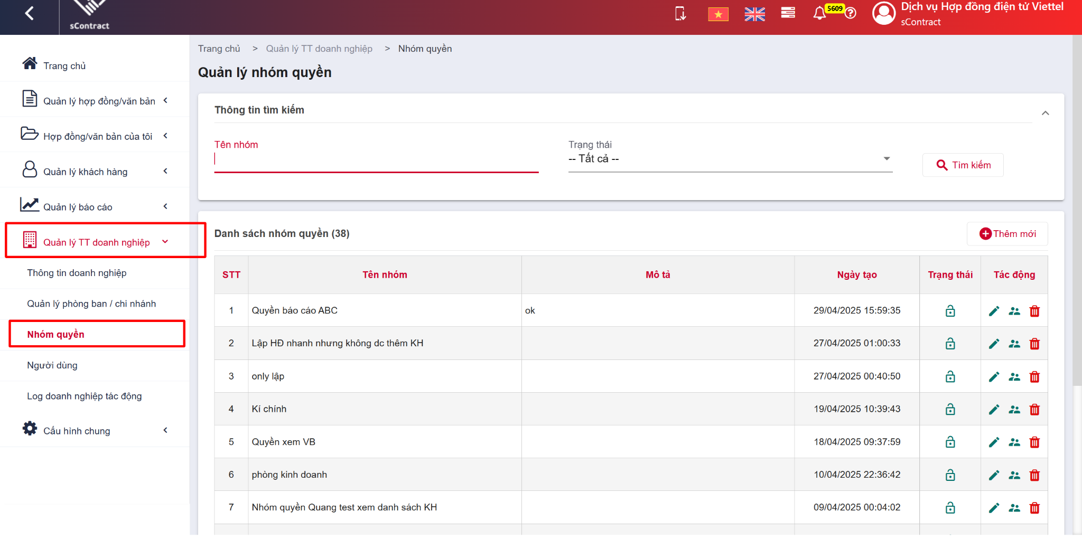The width and height of the screenshot is (1082, 540).
Task: Edit the 'Quyền báo cáo ABC' group with pencil icon
Action: [x=994, y=311]
